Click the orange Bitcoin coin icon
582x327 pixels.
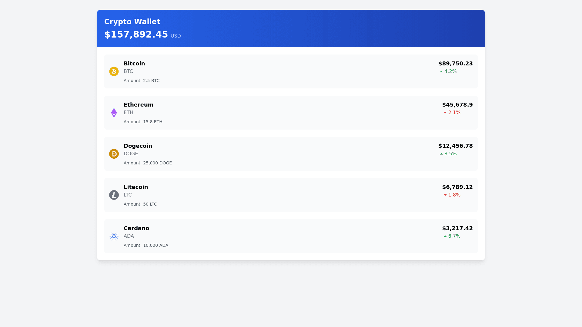pos(114,71)
